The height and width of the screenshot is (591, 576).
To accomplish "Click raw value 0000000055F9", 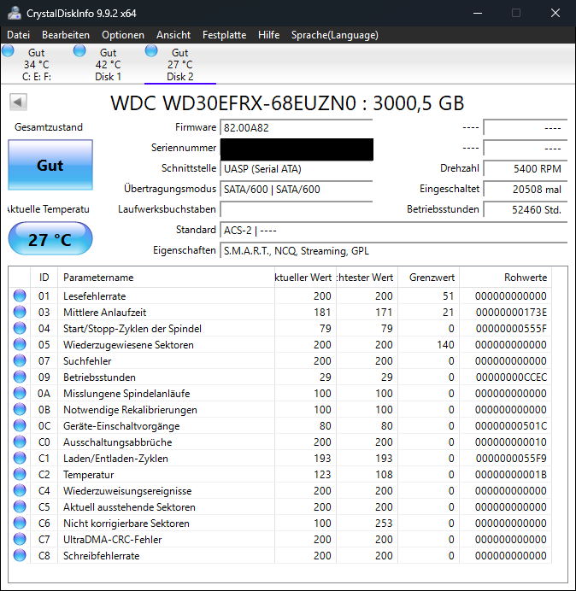I will tap(511, 459).
